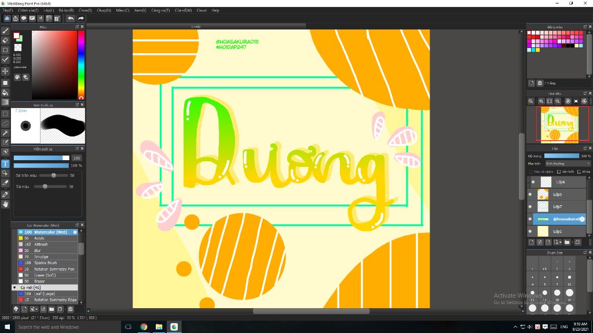
Task: Open the Chỉnh sửa(E) menu
Action: tap(28, 10)
